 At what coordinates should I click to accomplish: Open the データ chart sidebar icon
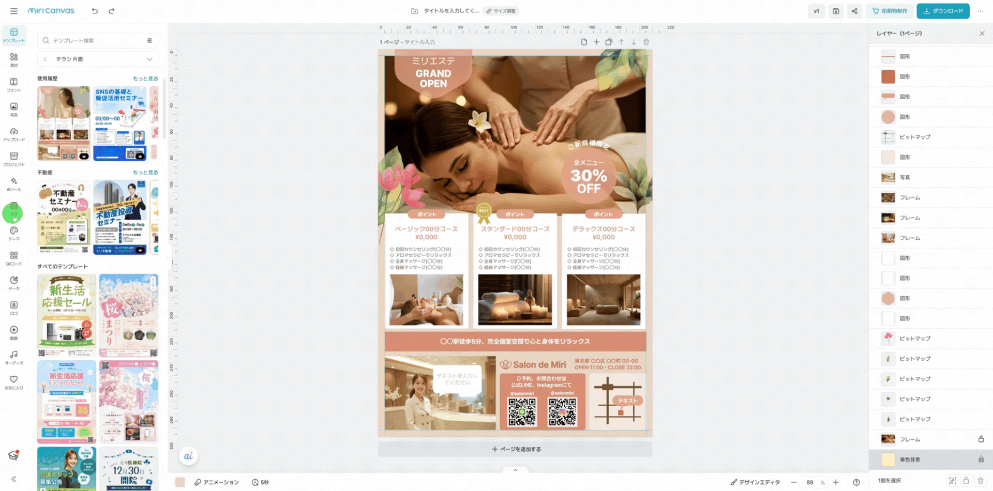[x=14, y=283]
